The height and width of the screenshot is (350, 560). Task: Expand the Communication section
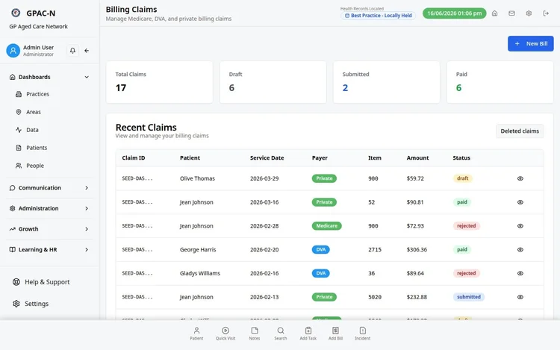click(x=49, y=187)
